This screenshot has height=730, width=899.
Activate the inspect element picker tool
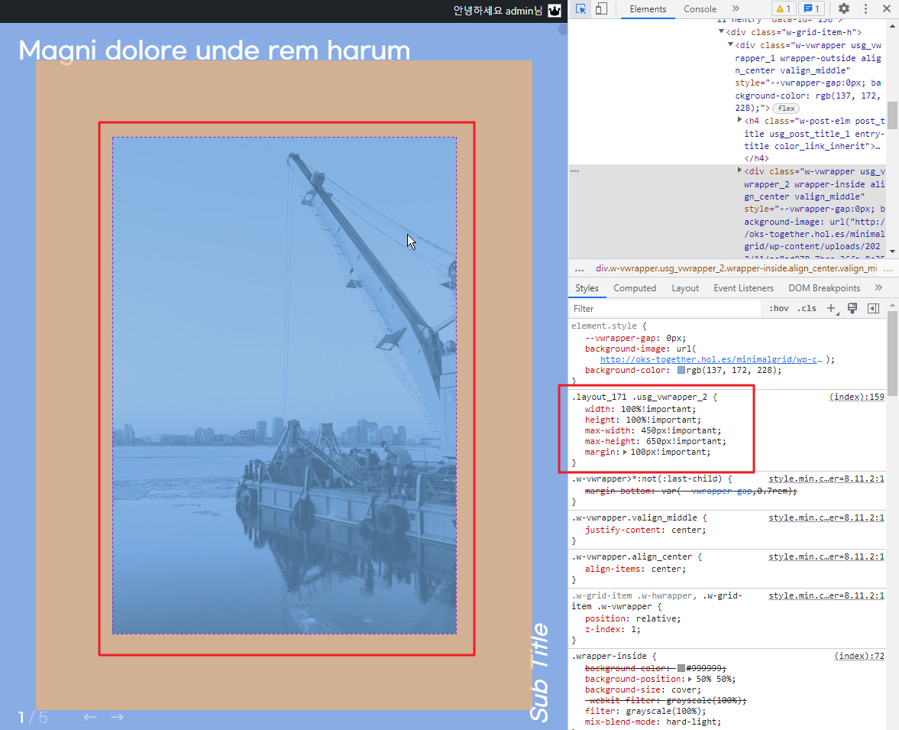pyautogui.click(x=580, y=8)
